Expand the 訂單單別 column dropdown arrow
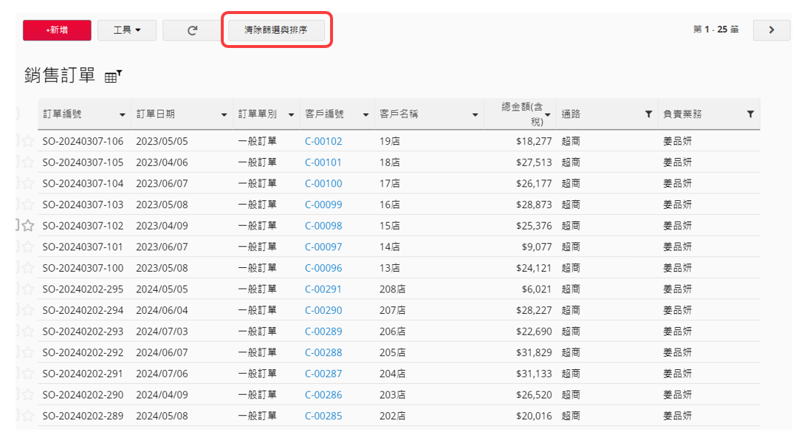The width and height of the screenshot is (796, 443). [x=291, y=115]
